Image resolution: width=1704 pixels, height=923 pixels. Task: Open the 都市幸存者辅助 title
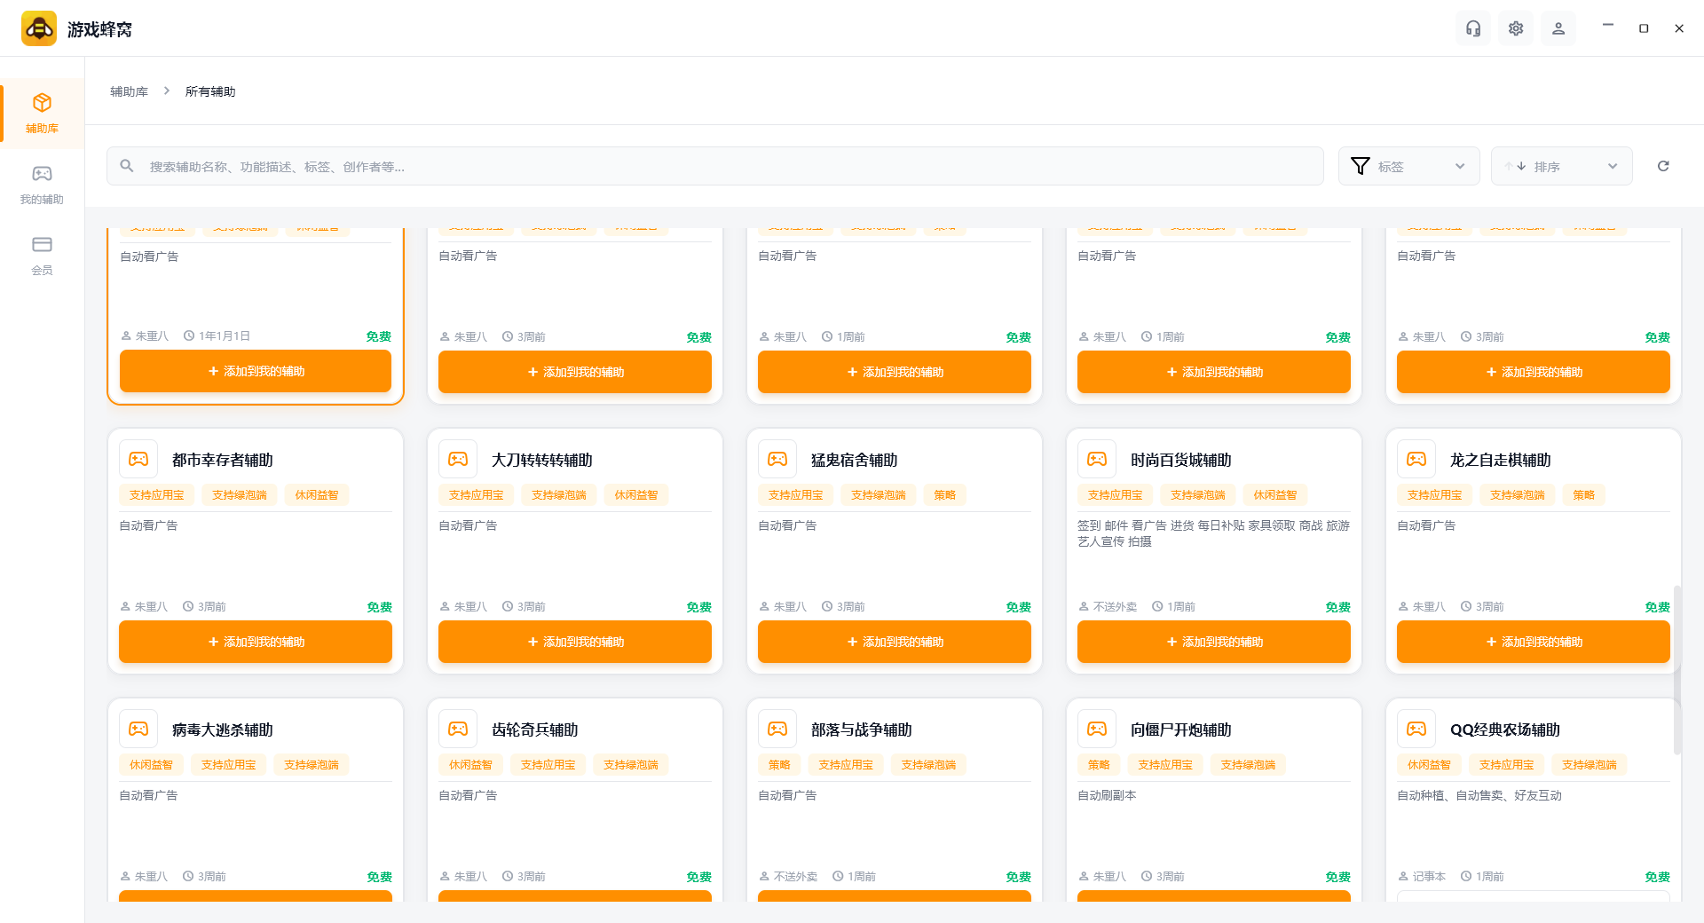[x=223, y=460]
